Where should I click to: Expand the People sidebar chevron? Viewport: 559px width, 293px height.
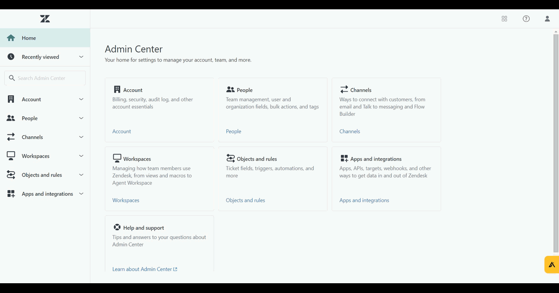pyautogui.click(x=81, y=118)
